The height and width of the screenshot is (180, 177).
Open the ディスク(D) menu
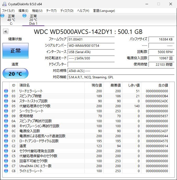coord(67,11)
